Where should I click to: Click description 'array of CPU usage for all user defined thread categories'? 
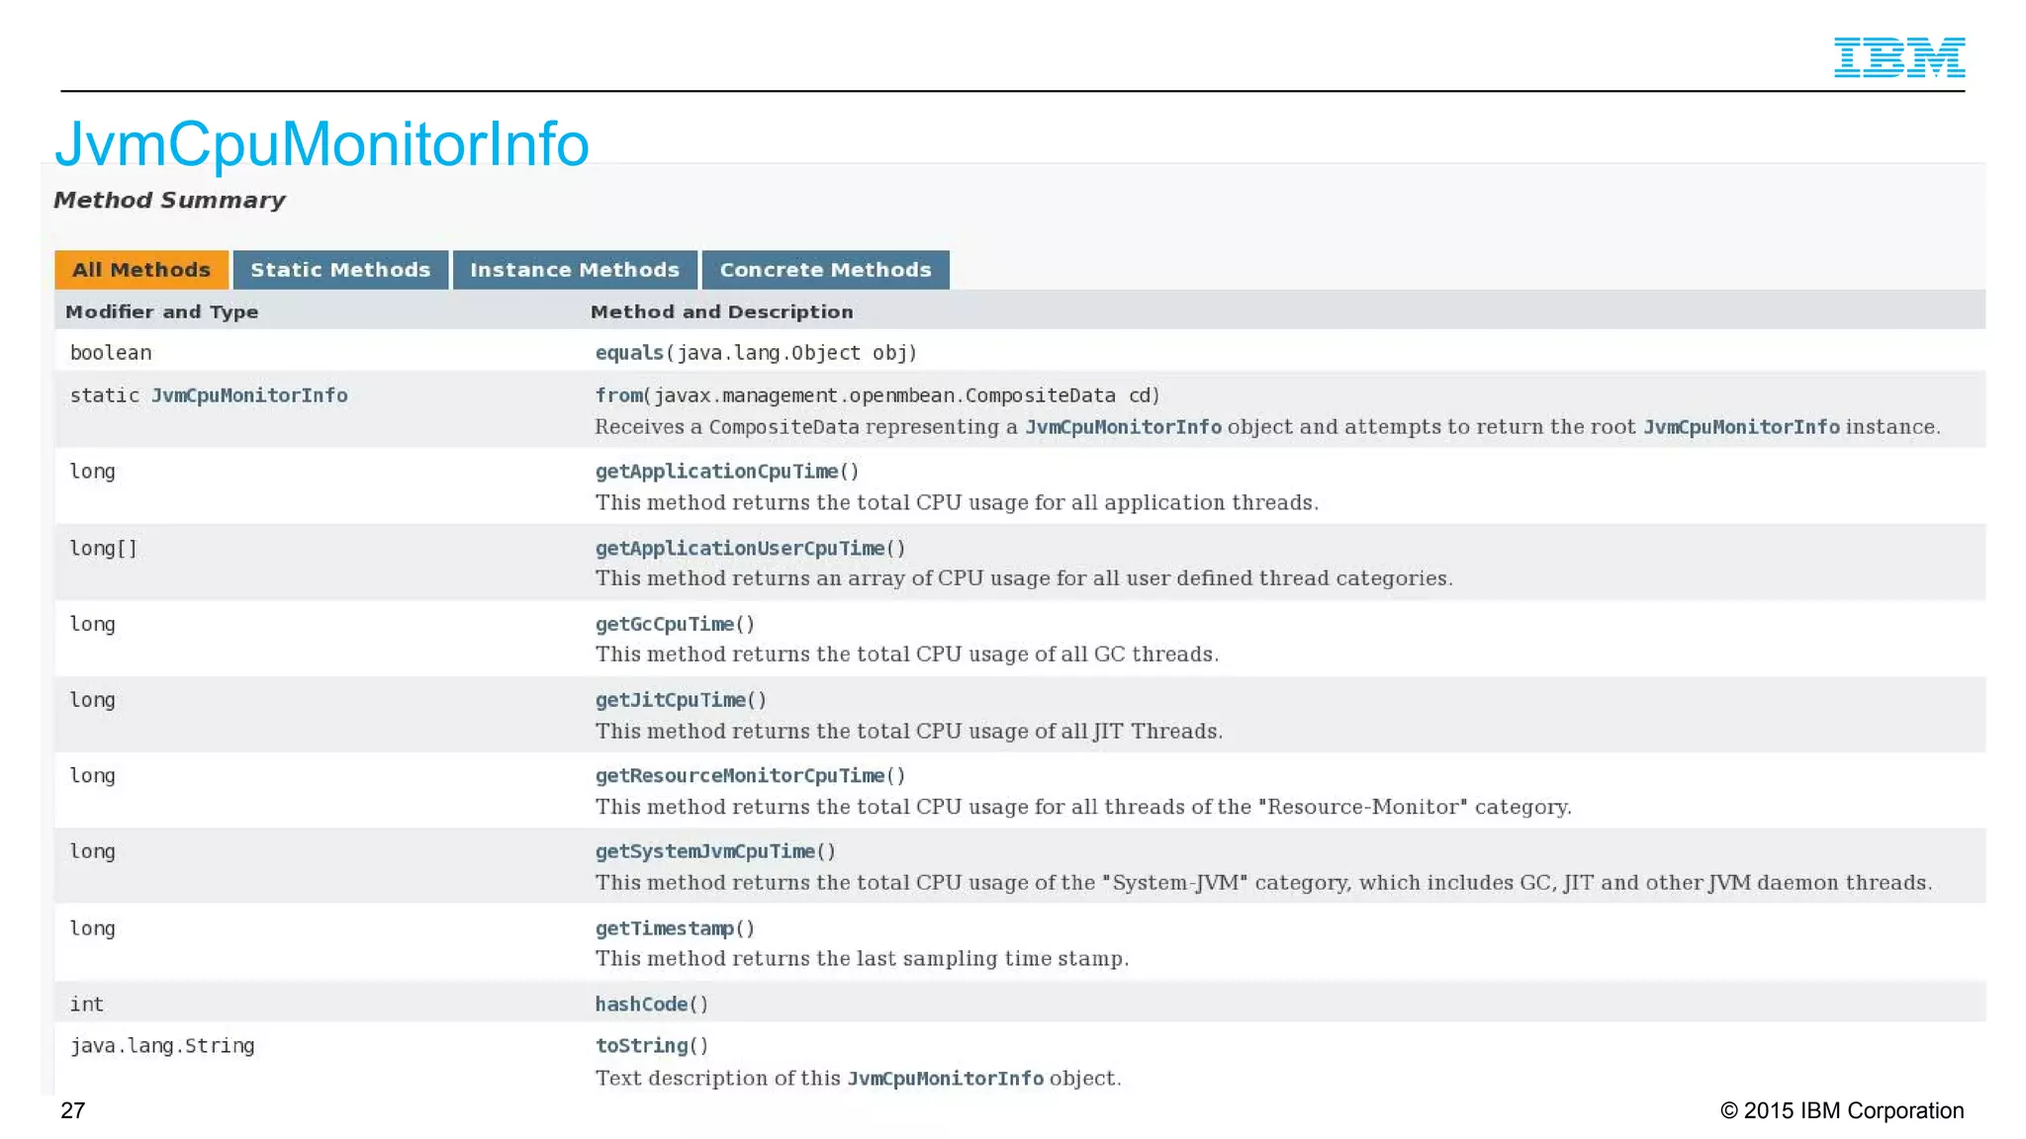(1024, 578)
